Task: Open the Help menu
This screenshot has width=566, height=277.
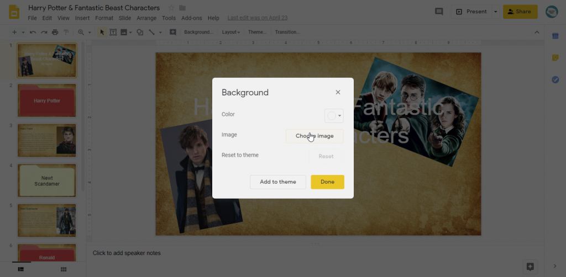Action: click(x=213, y=18)
